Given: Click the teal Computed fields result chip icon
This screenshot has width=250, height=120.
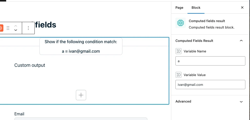Looking at the screenshot, I should click(x=181, y=23).
